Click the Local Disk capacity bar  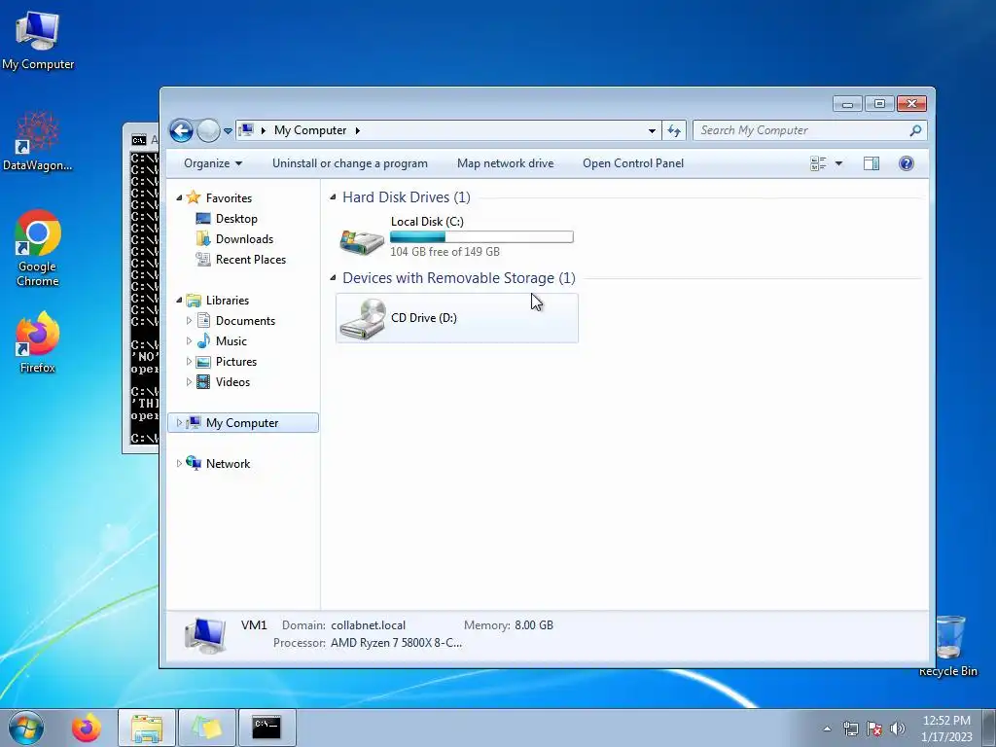pyautogui.click(x=481, y=237)
